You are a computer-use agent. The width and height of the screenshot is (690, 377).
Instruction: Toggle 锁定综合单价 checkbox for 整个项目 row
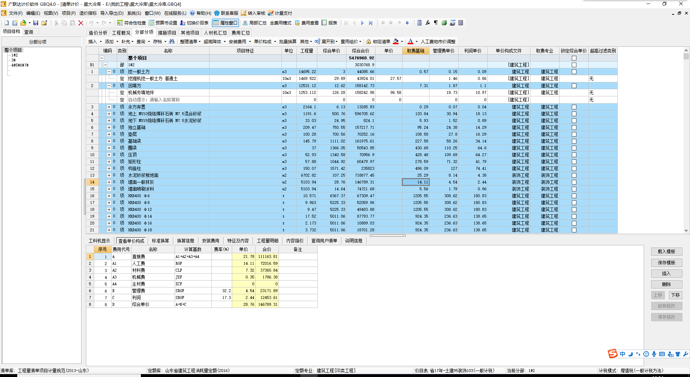(x=574, y=58)
